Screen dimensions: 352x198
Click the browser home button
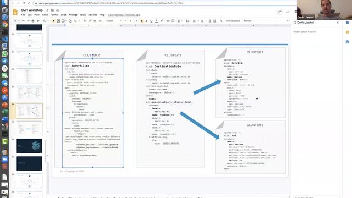pos(29,3)
